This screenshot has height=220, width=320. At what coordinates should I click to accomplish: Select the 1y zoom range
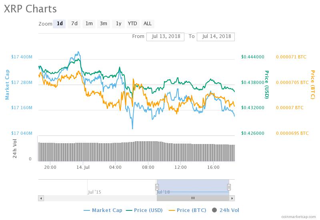(118, 24)
